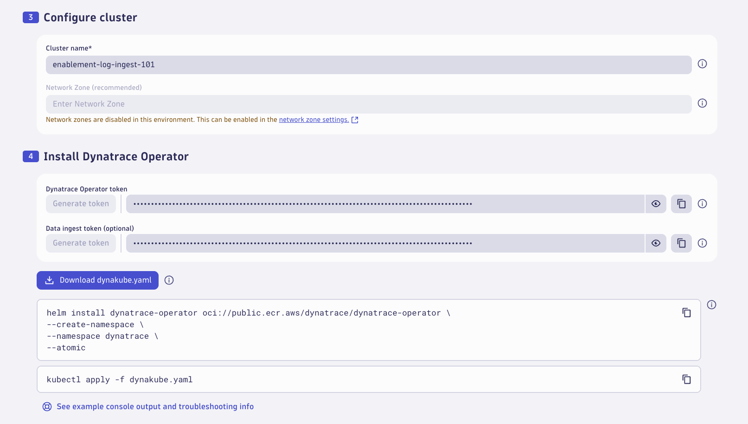This screenshot has width=748, height=424.
Task: Click the Enter Network Zone field
Action: pos(369,104)
